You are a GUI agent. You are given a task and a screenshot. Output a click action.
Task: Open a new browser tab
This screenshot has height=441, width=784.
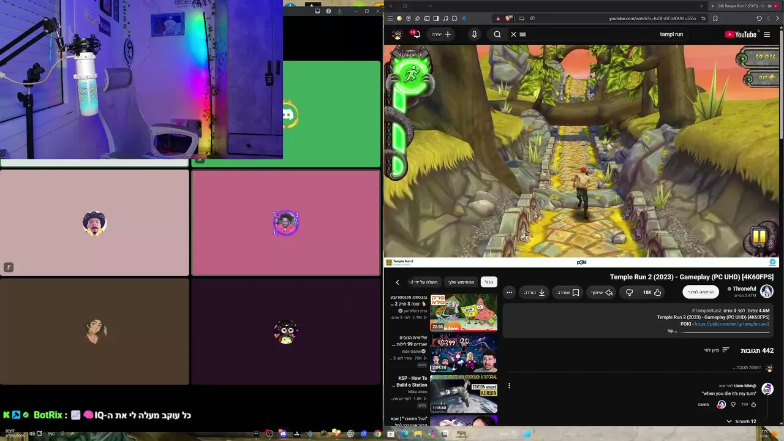tap(701, 6)
